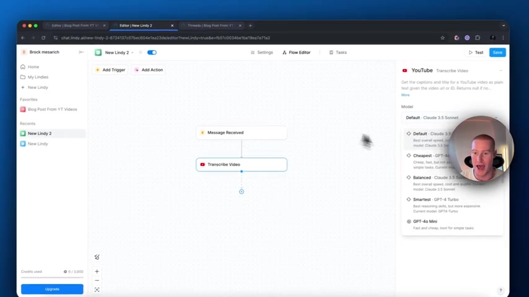Click the More link in YouTube description
This screenshot has width=529, height=297.
[x=405, y=95]
